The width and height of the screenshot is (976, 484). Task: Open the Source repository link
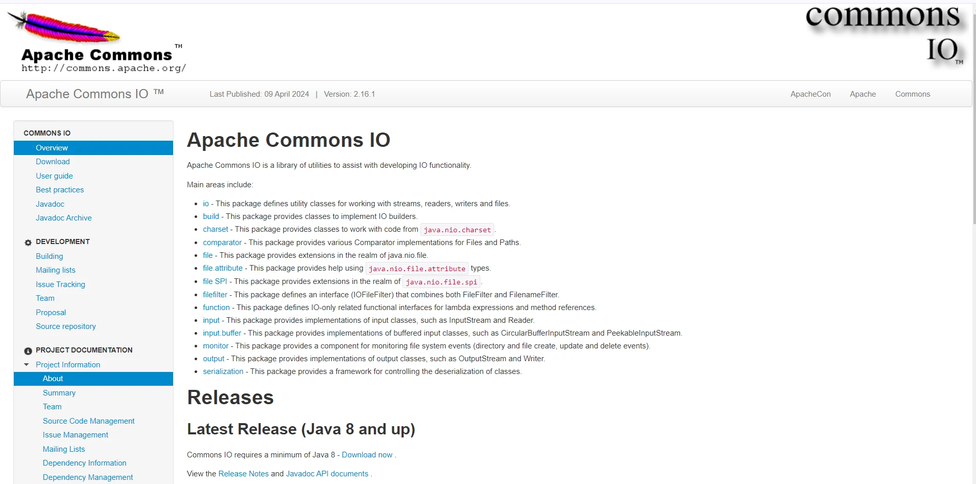pos(66,326)
